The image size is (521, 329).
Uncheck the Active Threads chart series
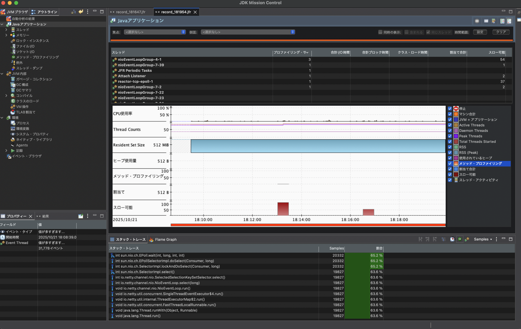450,125
